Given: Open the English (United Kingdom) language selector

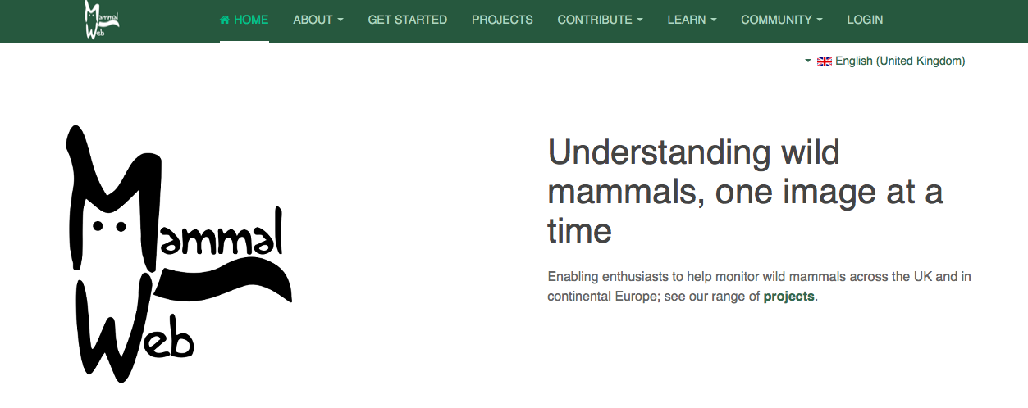Looking at the screenshot, I should click(885, 61).
